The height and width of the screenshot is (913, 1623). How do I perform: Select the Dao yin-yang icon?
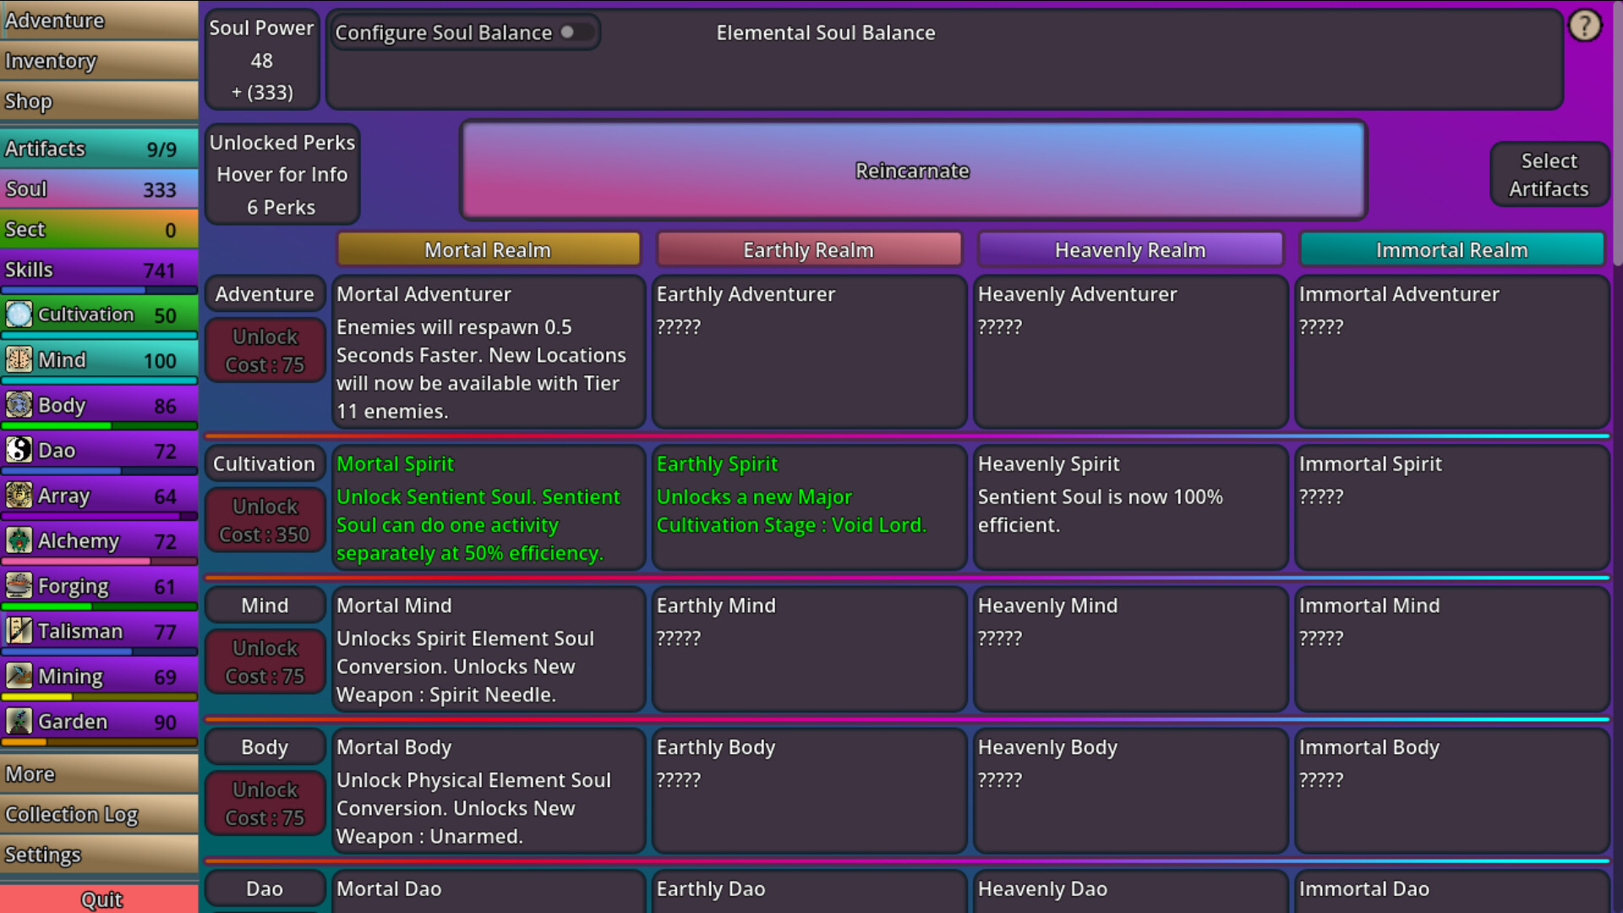coord(19,450)
